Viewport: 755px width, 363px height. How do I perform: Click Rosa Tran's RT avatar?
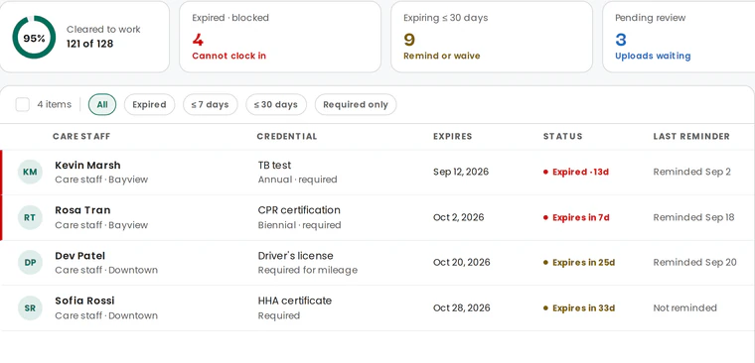click(x=30, y=217)
